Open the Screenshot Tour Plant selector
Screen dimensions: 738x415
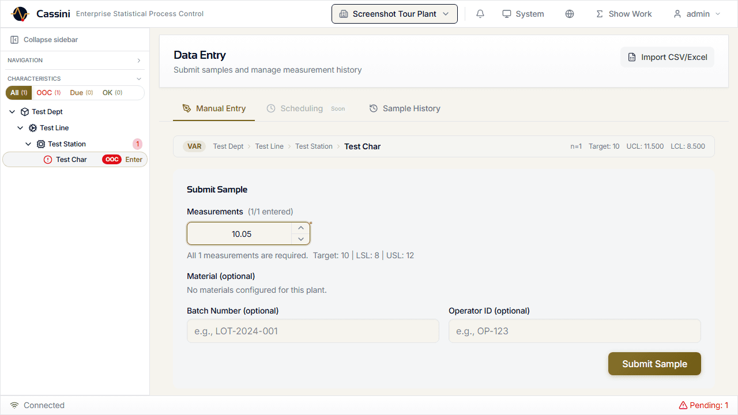point(394,13)
